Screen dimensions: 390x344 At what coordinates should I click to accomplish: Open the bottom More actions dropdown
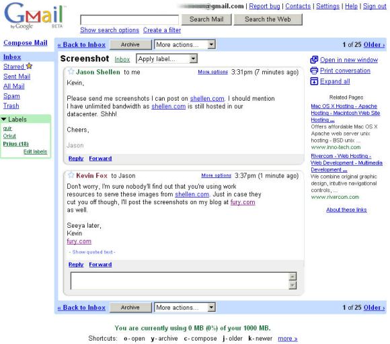click(x=185, y=308)
